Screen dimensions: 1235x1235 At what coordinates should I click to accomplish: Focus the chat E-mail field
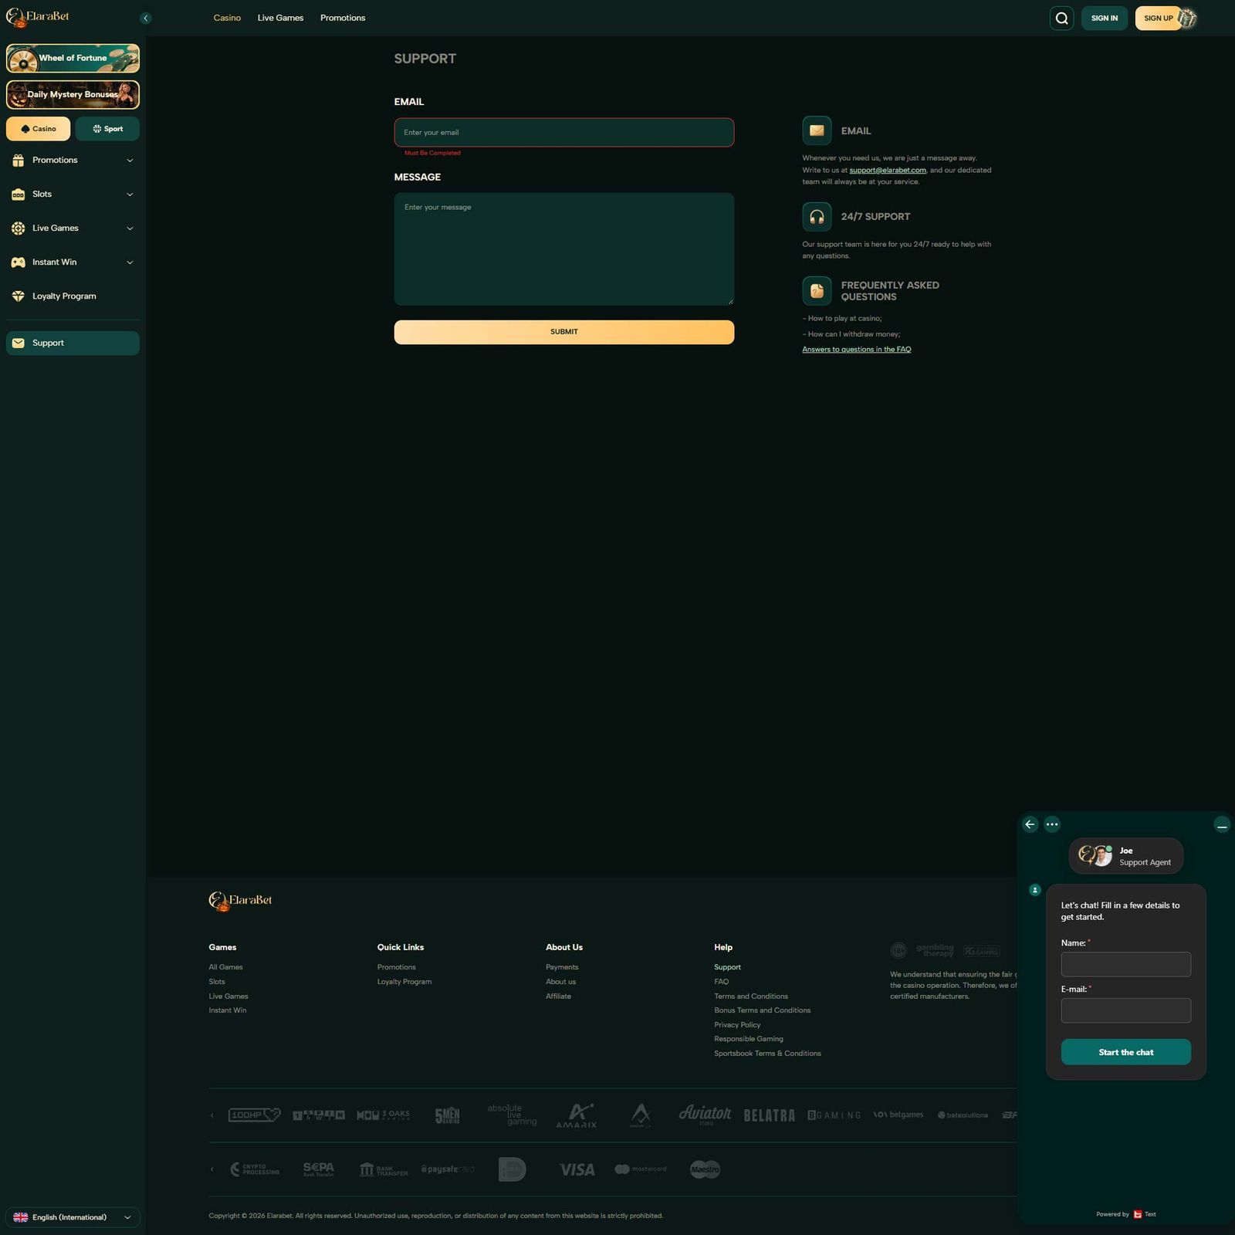(x=1126, y=1010)
